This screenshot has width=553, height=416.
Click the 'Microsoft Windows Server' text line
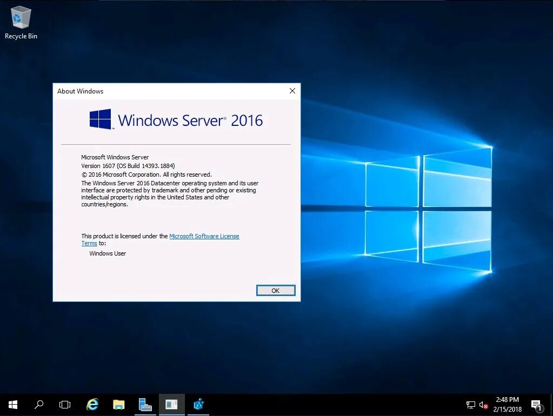tap(115, 157)
